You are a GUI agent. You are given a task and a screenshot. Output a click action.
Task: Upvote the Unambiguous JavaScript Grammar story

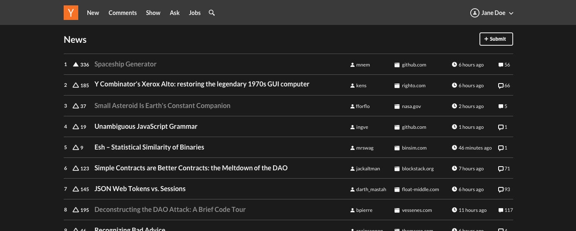point(76,127)
